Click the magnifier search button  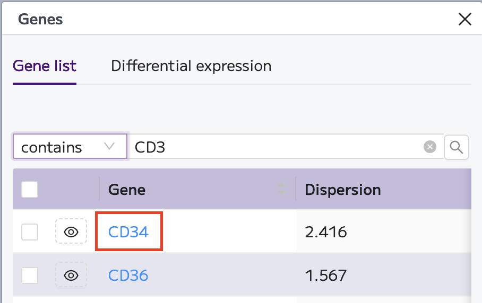(x=456, y=147)
